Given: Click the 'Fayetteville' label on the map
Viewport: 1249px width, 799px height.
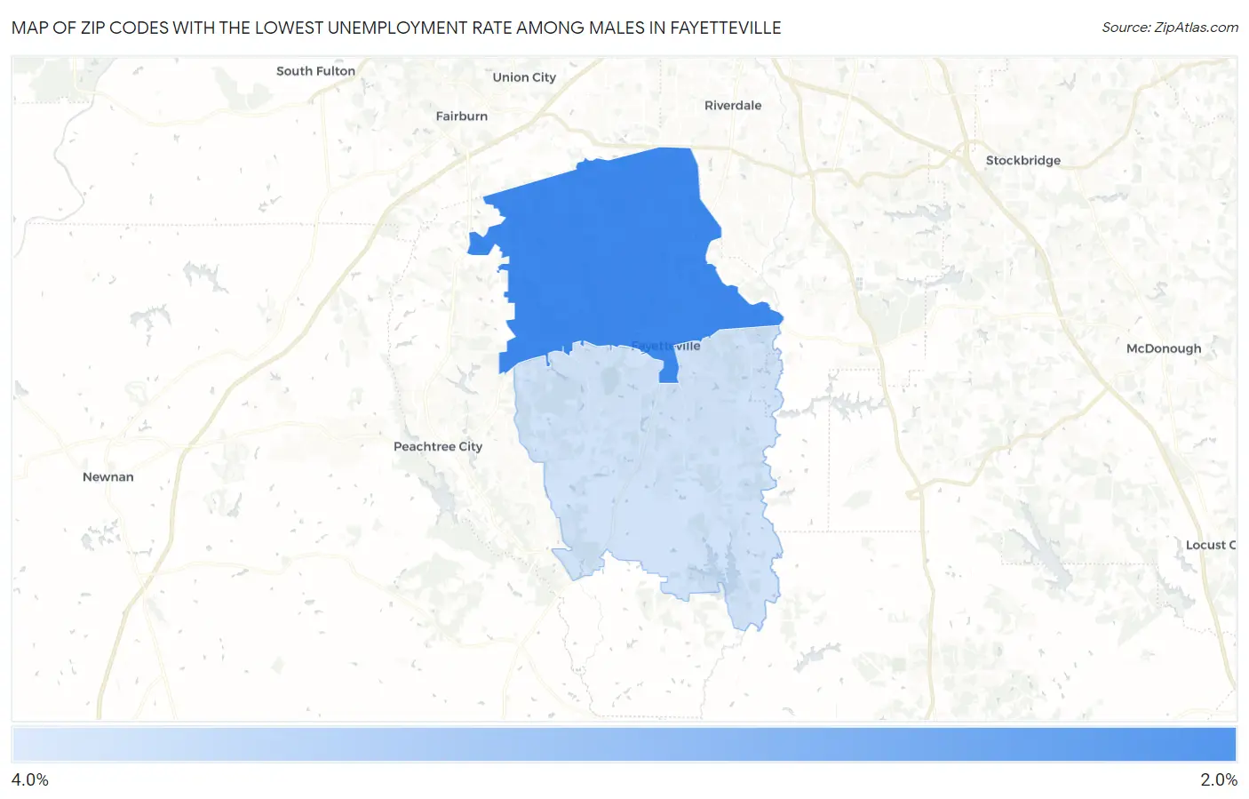Looking at the screenshot, I should click(x=665, y=346).
